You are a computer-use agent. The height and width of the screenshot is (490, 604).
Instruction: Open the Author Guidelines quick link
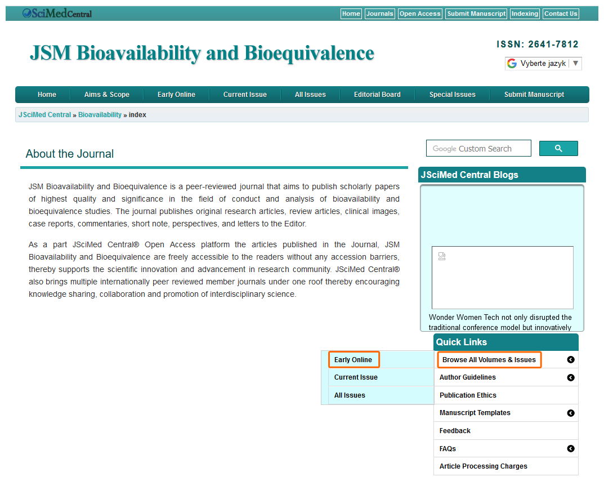point(468,377)
